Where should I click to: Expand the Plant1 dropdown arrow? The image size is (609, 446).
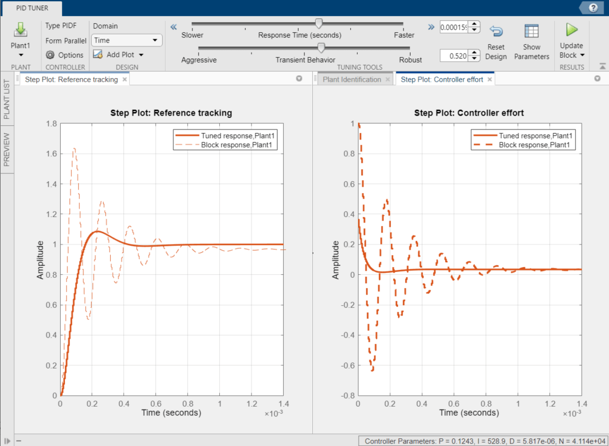point(21,55)
